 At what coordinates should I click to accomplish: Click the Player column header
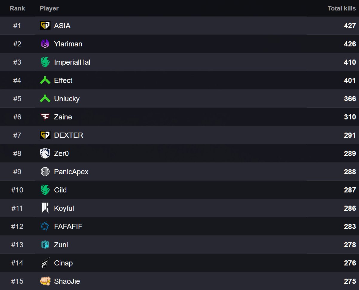[x=49, y=8]
